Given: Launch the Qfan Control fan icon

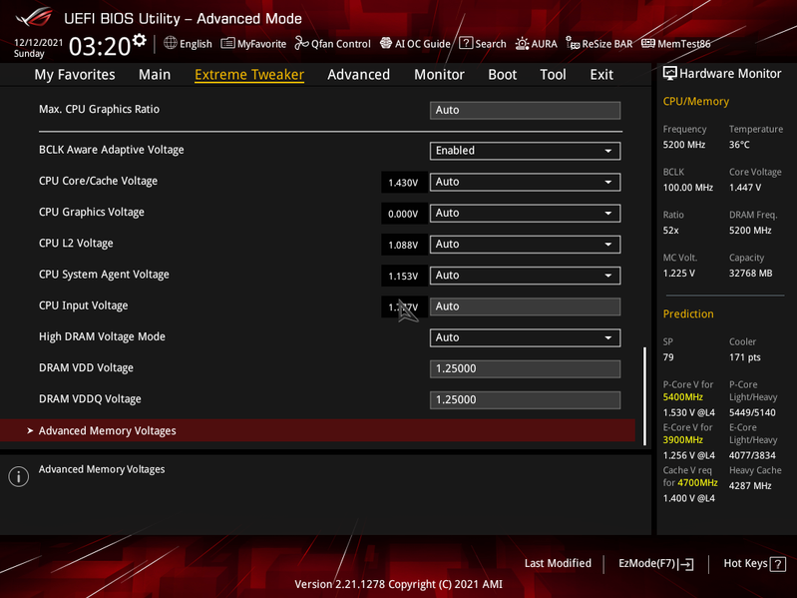Looking at the screenshot, I should [x=301, y=43].
